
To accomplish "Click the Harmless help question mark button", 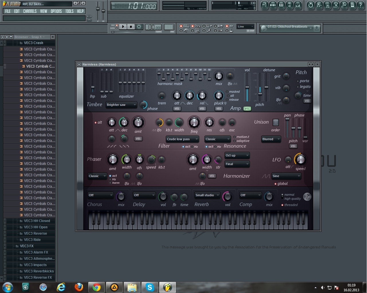I will [307, 197].
